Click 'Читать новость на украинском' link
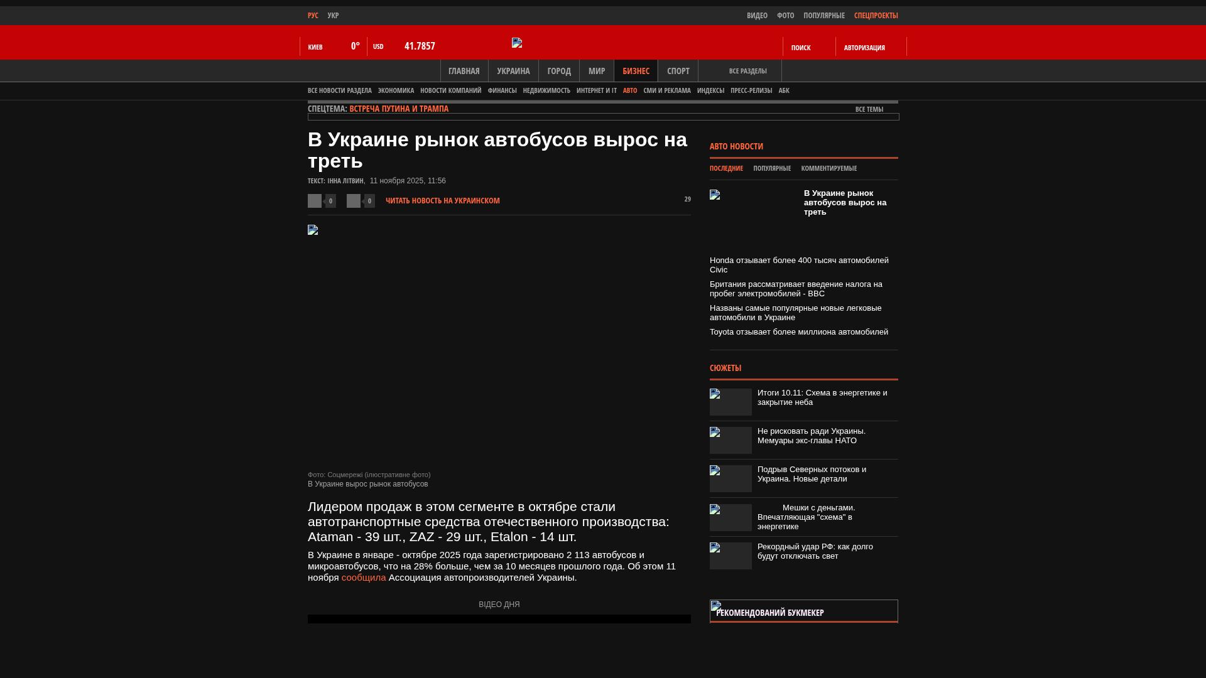Image resolution: width=1206 pixels, height=678 pixels. (442, 201)
